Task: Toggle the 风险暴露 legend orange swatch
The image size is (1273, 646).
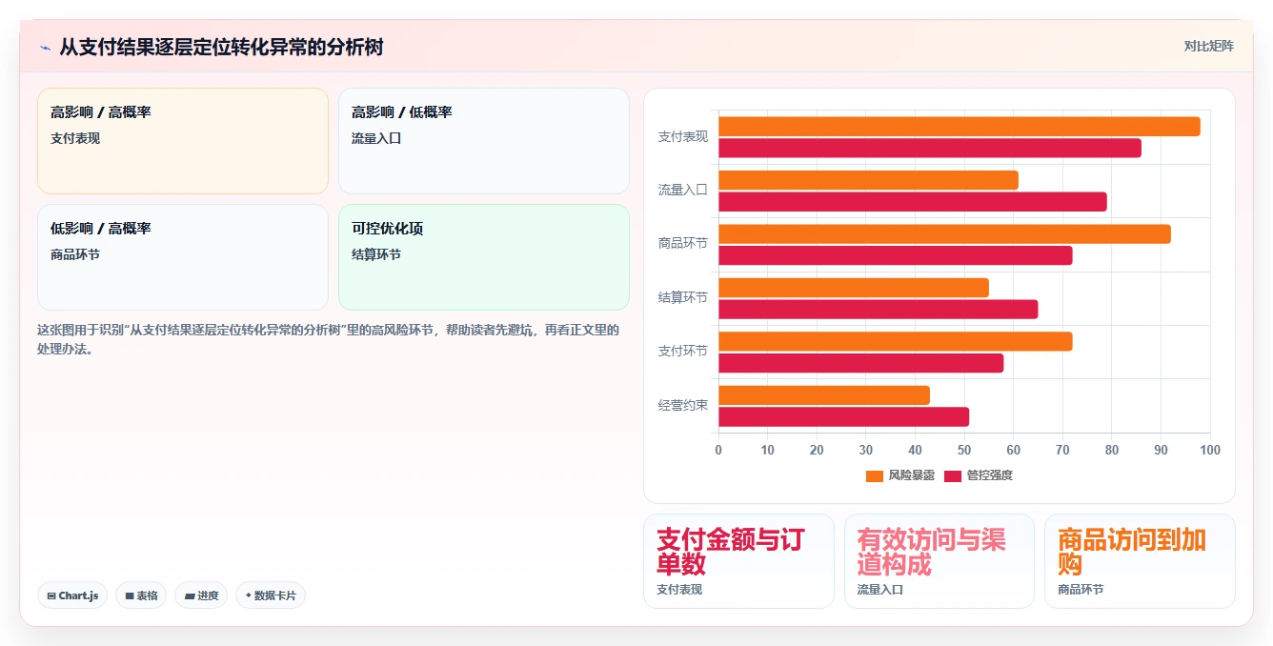Action: pyautogui.click(x=875, y=475)
